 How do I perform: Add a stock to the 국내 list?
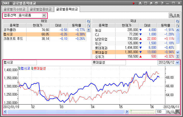[x=178, y=26]
